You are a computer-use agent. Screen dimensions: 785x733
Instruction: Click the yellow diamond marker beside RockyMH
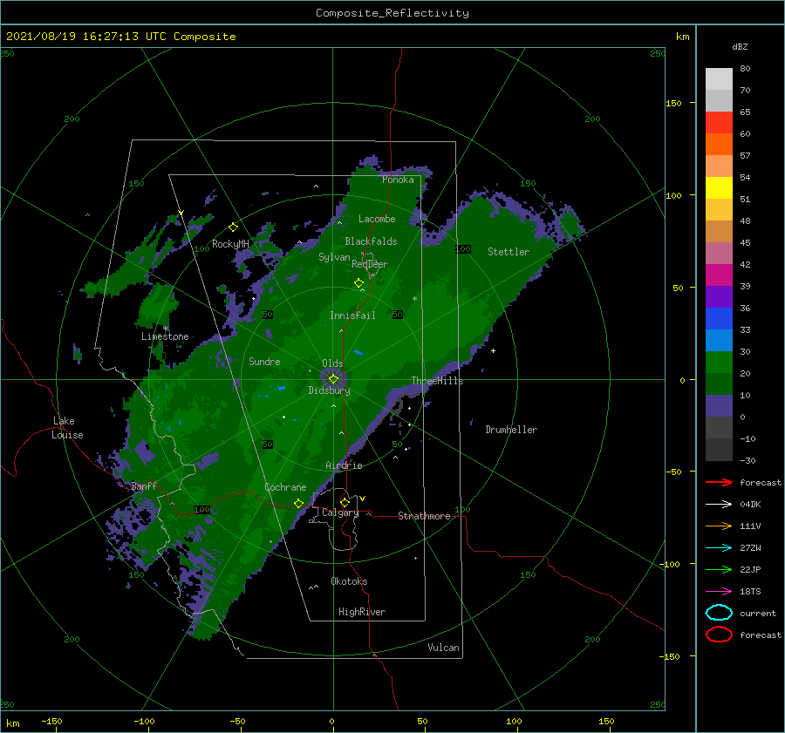(233, 227)
